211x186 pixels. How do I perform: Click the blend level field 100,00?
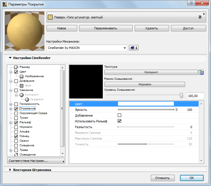[x=195, y=96]
